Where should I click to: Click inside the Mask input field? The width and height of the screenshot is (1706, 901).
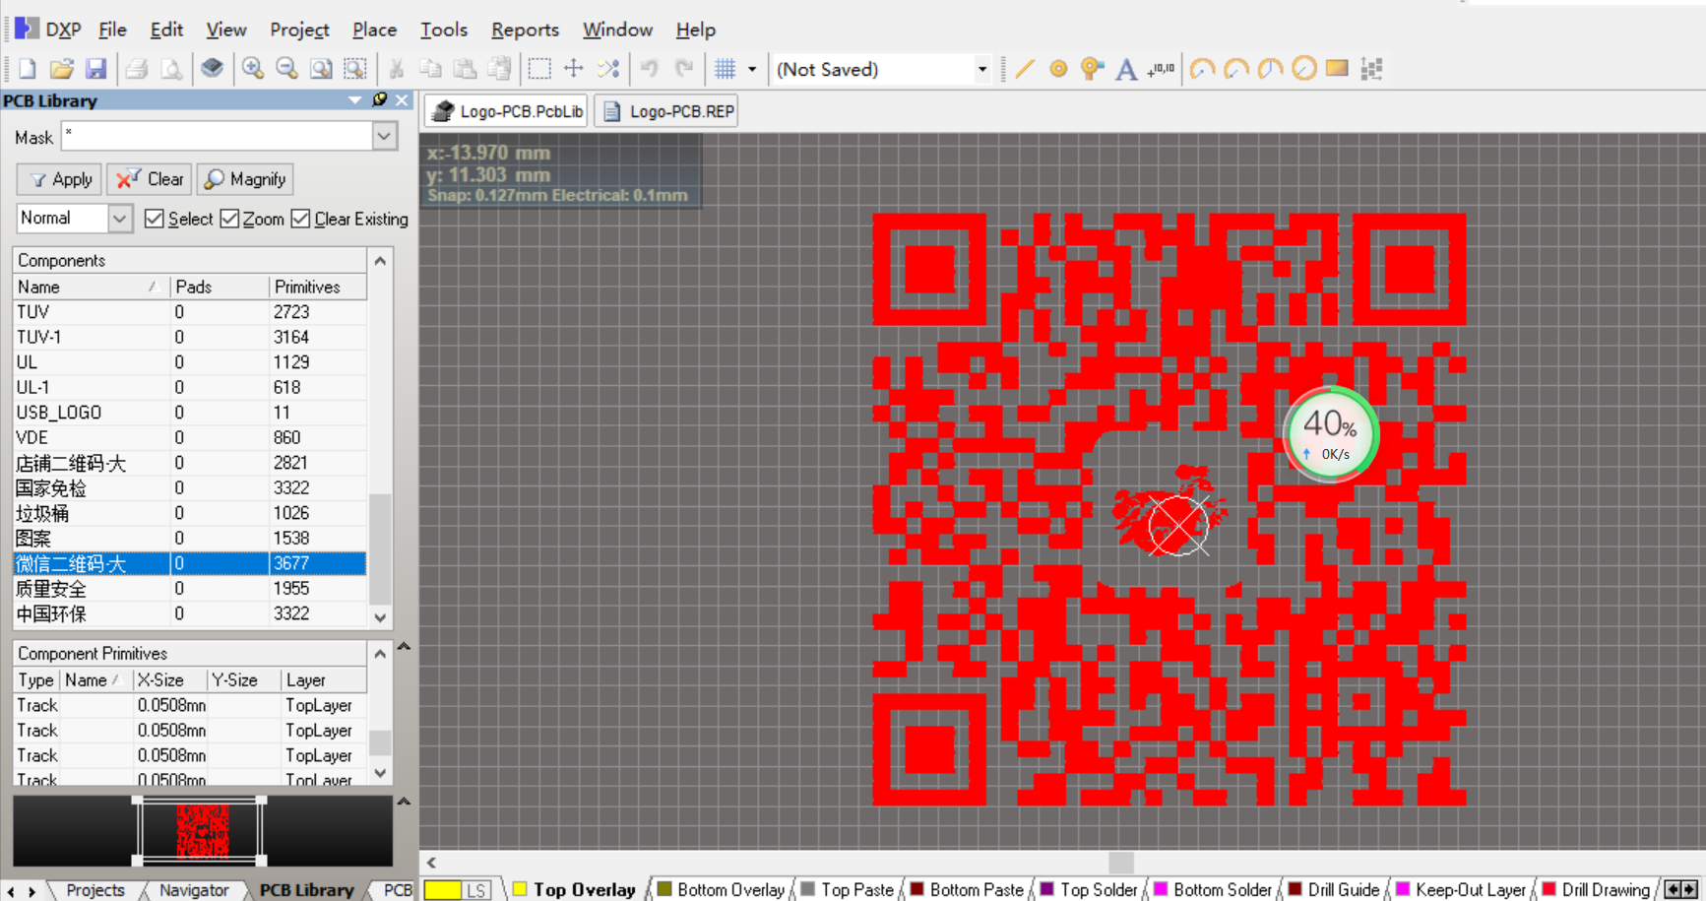tap(217, 136)
